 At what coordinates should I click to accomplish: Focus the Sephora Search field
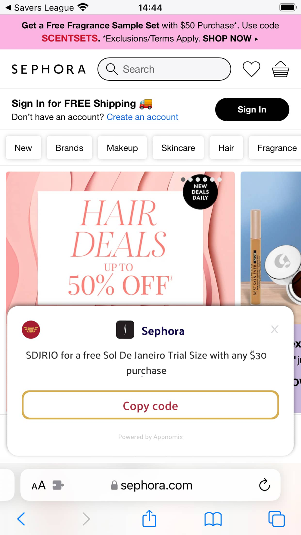[x=164, y=69]
